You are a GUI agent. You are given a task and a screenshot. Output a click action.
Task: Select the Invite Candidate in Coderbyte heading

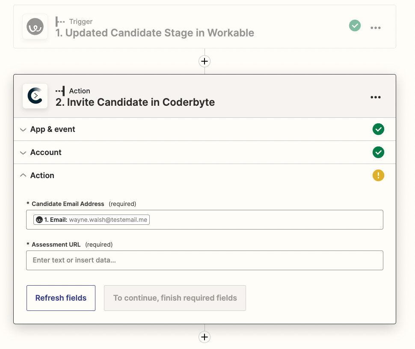(135, 102)
